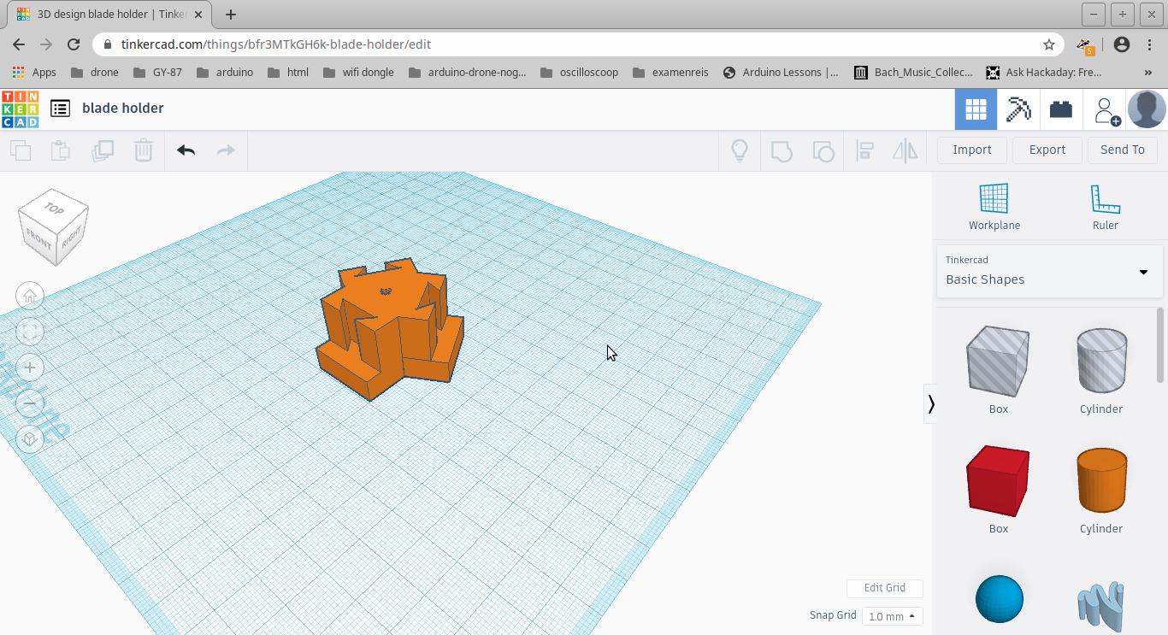The image size is (1168, 635).
Task: Switch to the 3D design grid view
Action: pos(976,109)
